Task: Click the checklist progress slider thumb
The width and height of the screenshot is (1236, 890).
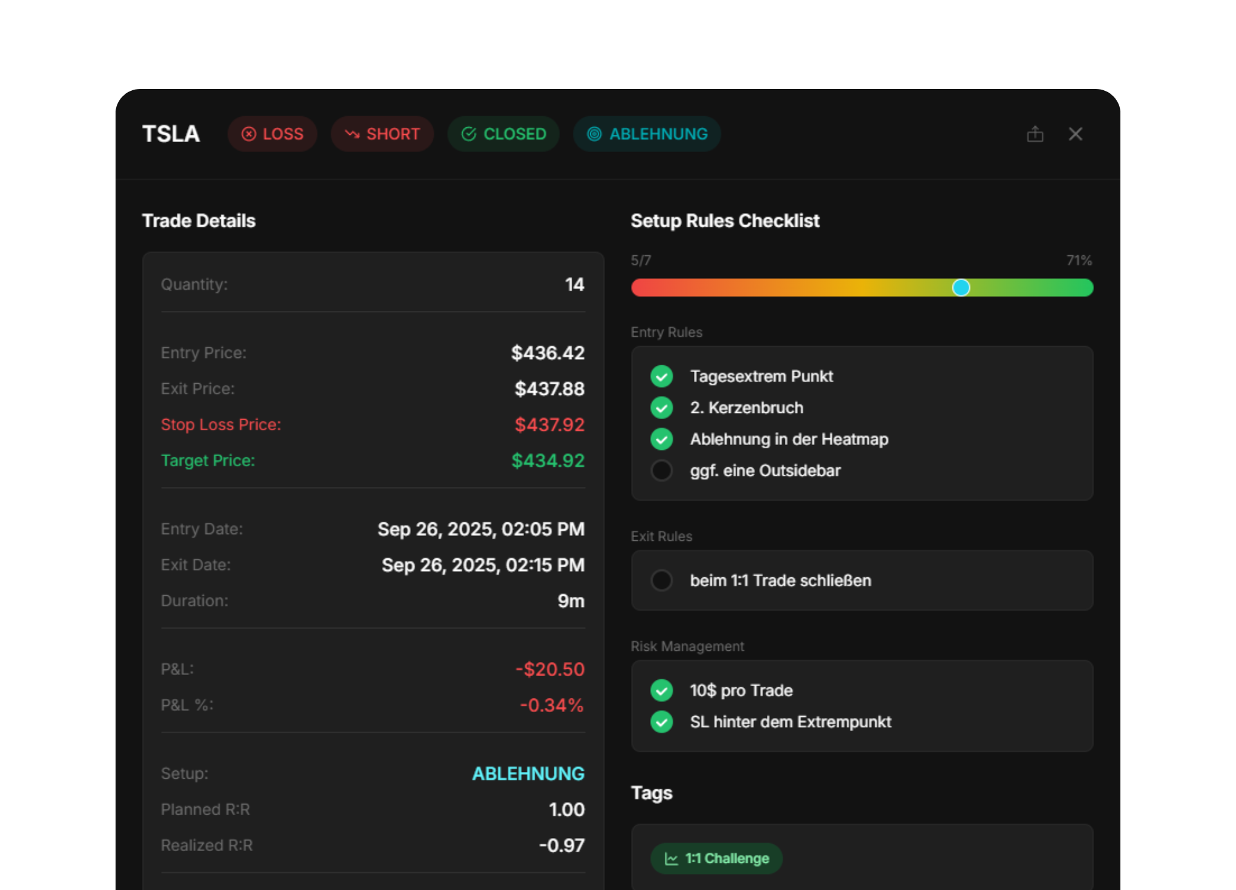Action: 962,287
